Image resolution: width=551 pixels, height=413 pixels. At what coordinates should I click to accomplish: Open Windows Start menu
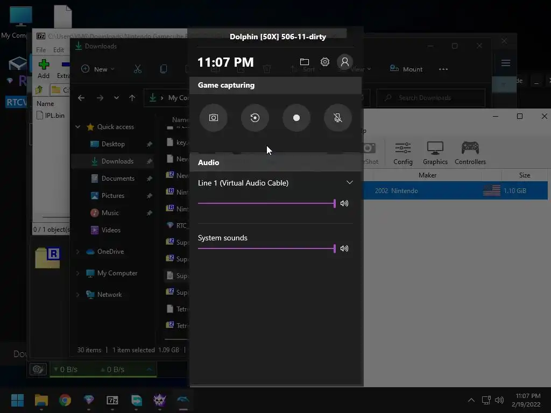click(17, 400)
